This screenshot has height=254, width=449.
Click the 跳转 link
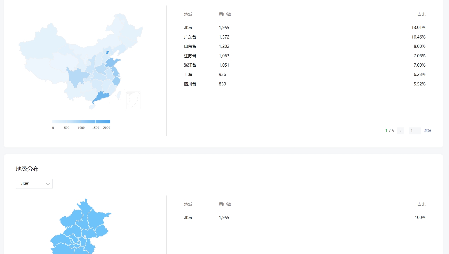point(428,131)
